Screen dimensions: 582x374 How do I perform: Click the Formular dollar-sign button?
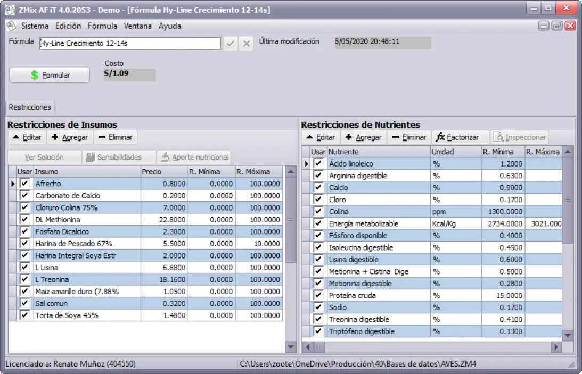tap(50, 76)
